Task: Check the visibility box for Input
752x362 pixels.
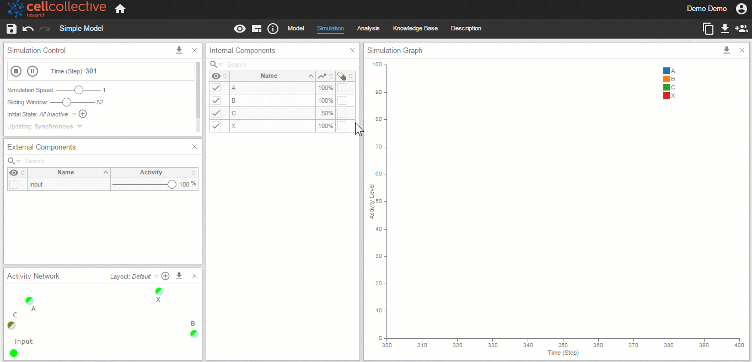Action: pyautogui.click(x=14, y=184)
